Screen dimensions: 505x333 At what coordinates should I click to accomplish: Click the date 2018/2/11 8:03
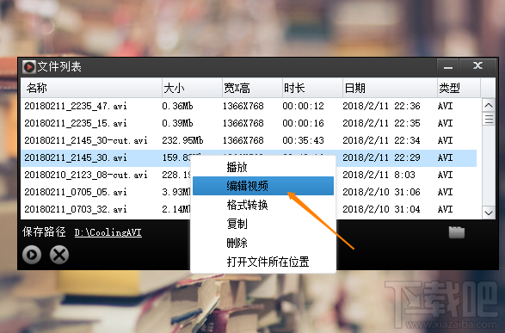pos(379,175)
